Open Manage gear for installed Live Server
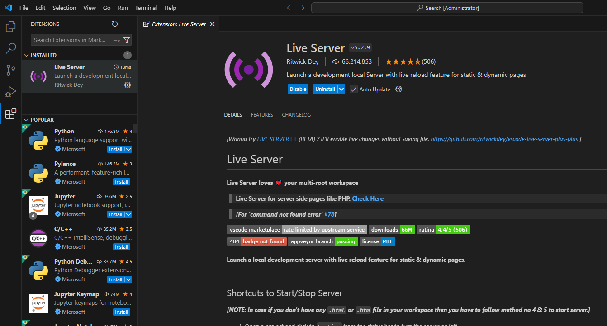The image size is (607, 326). [128, 85]
